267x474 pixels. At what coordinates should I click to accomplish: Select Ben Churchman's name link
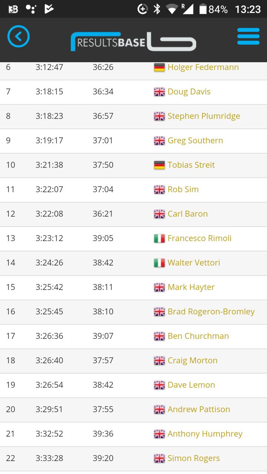point(198,336)
